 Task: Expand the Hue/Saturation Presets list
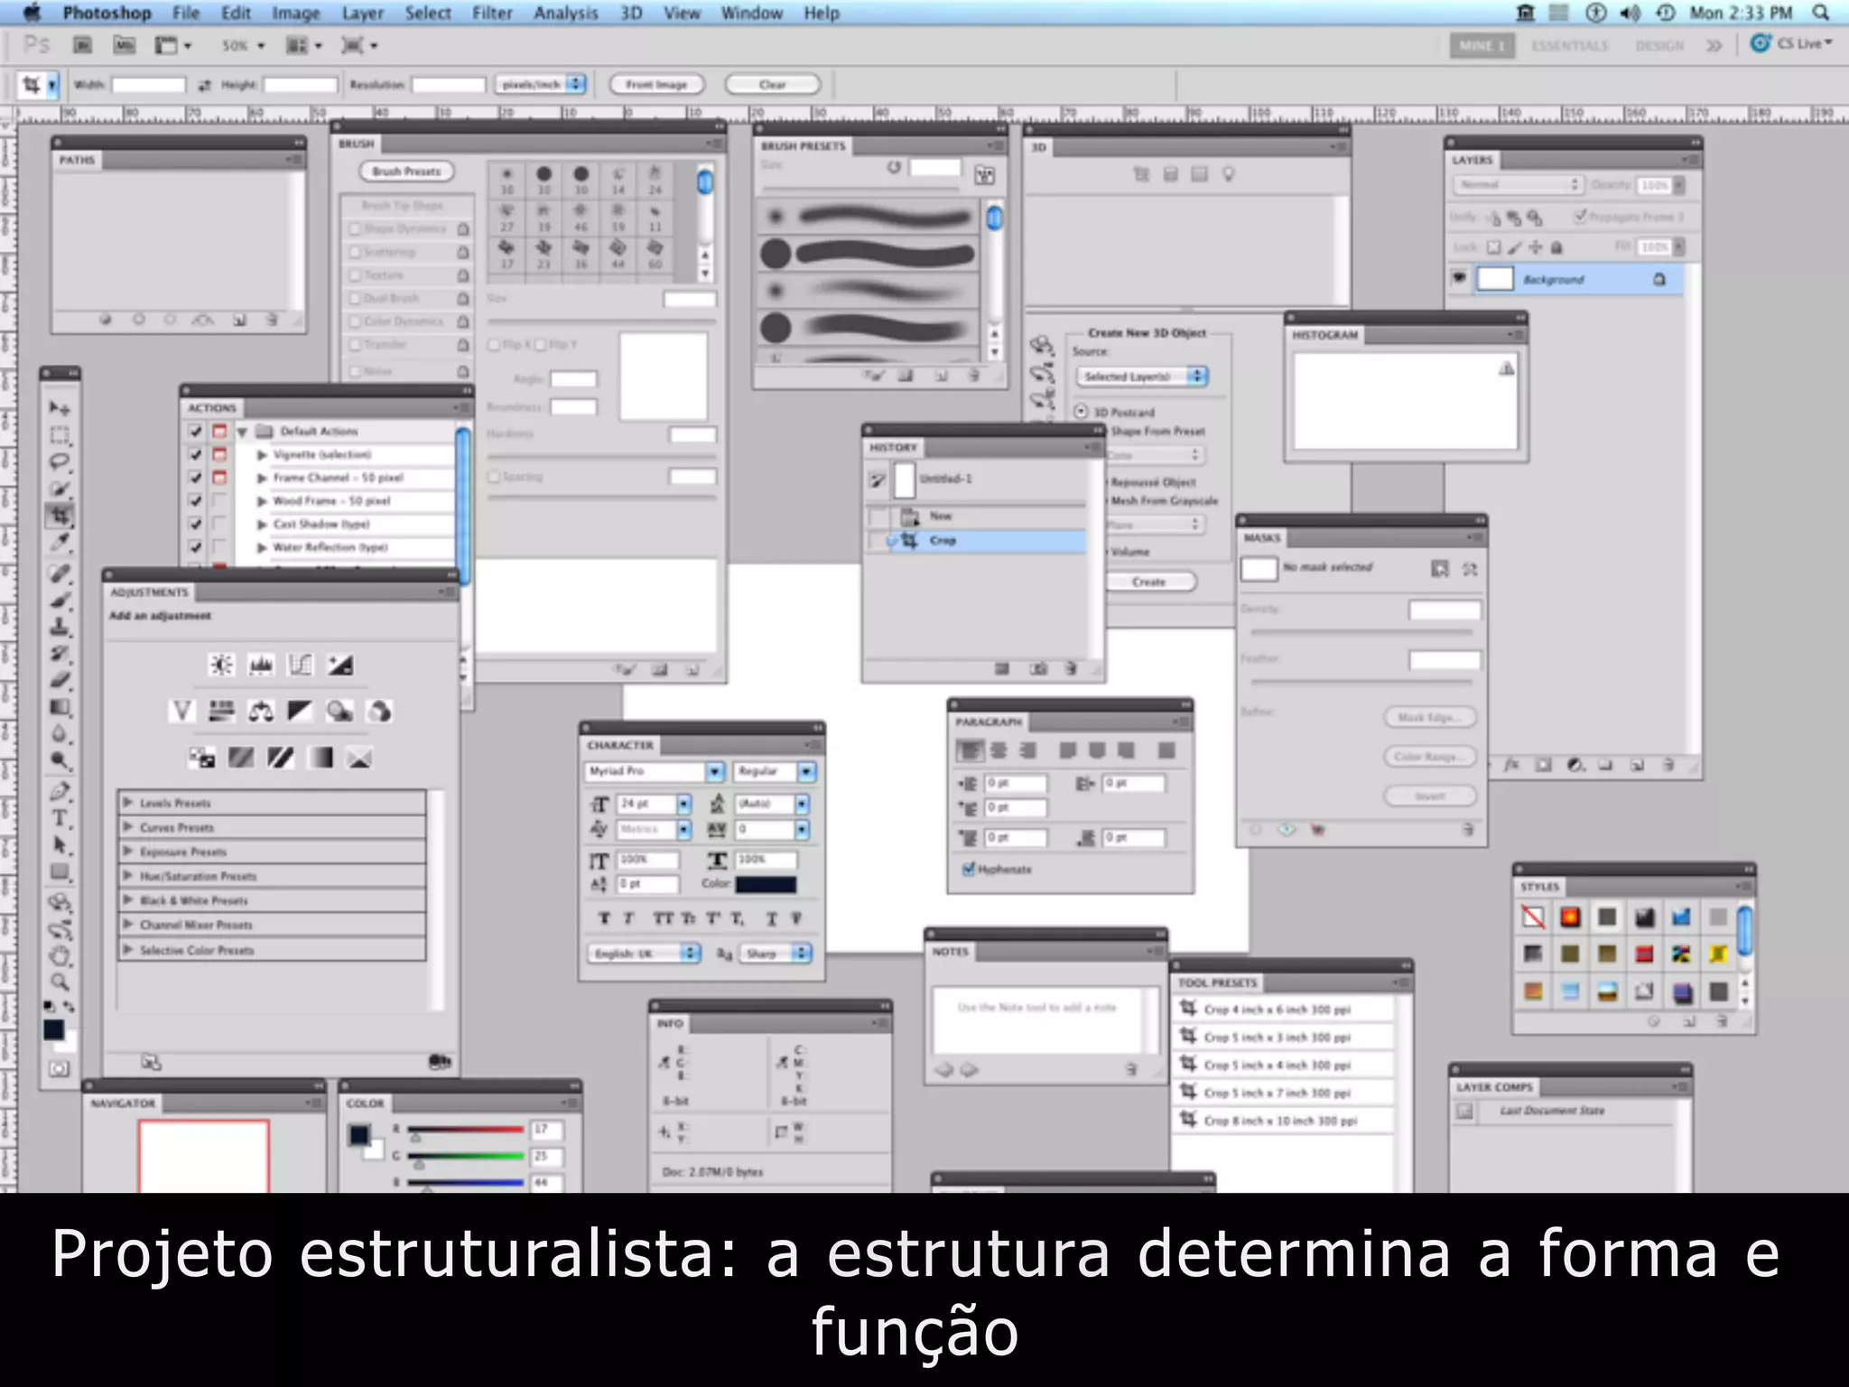click(x=128, y=875)
